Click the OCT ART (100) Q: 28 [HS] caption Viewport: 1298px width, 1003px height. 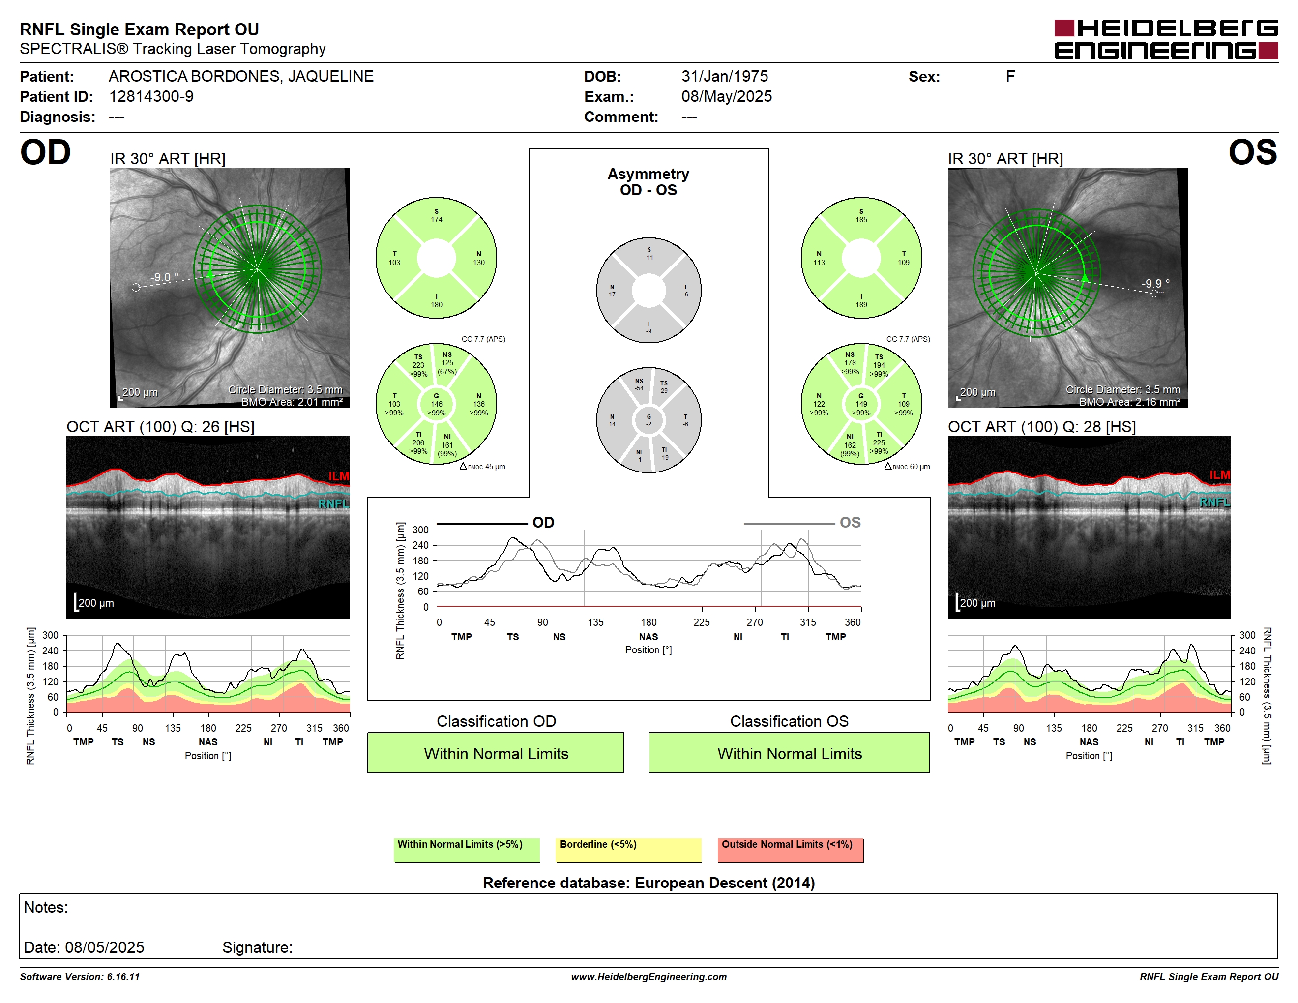[x=1042, y=427]
